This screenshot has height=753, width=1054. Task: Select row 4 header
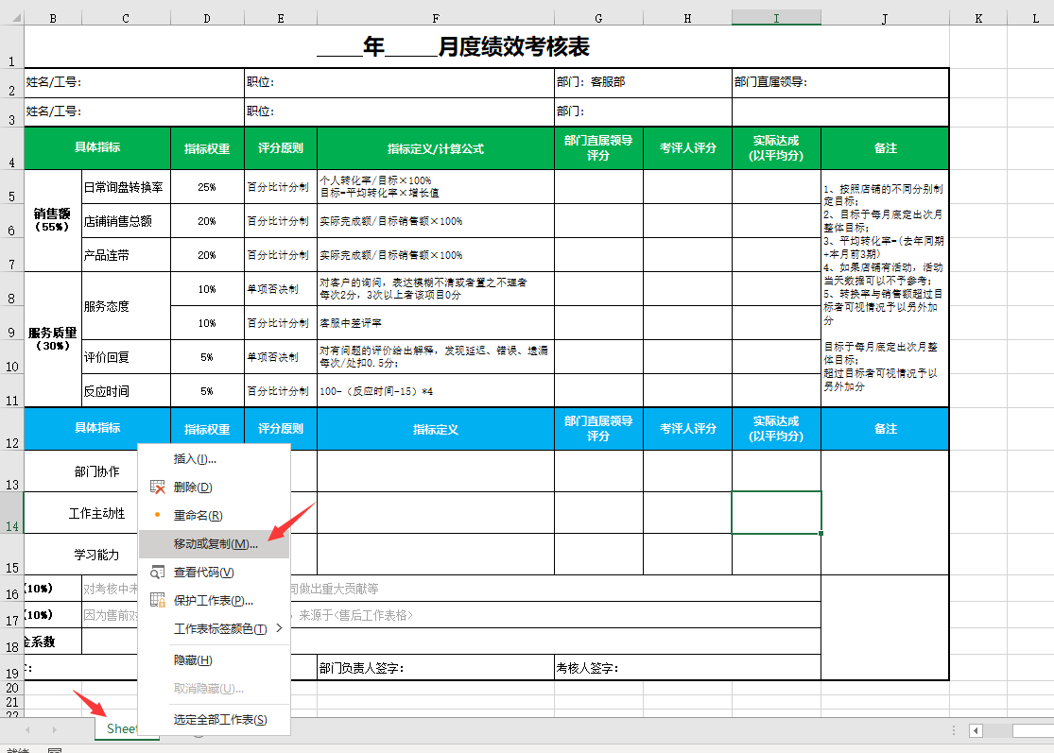coord(12,147)
